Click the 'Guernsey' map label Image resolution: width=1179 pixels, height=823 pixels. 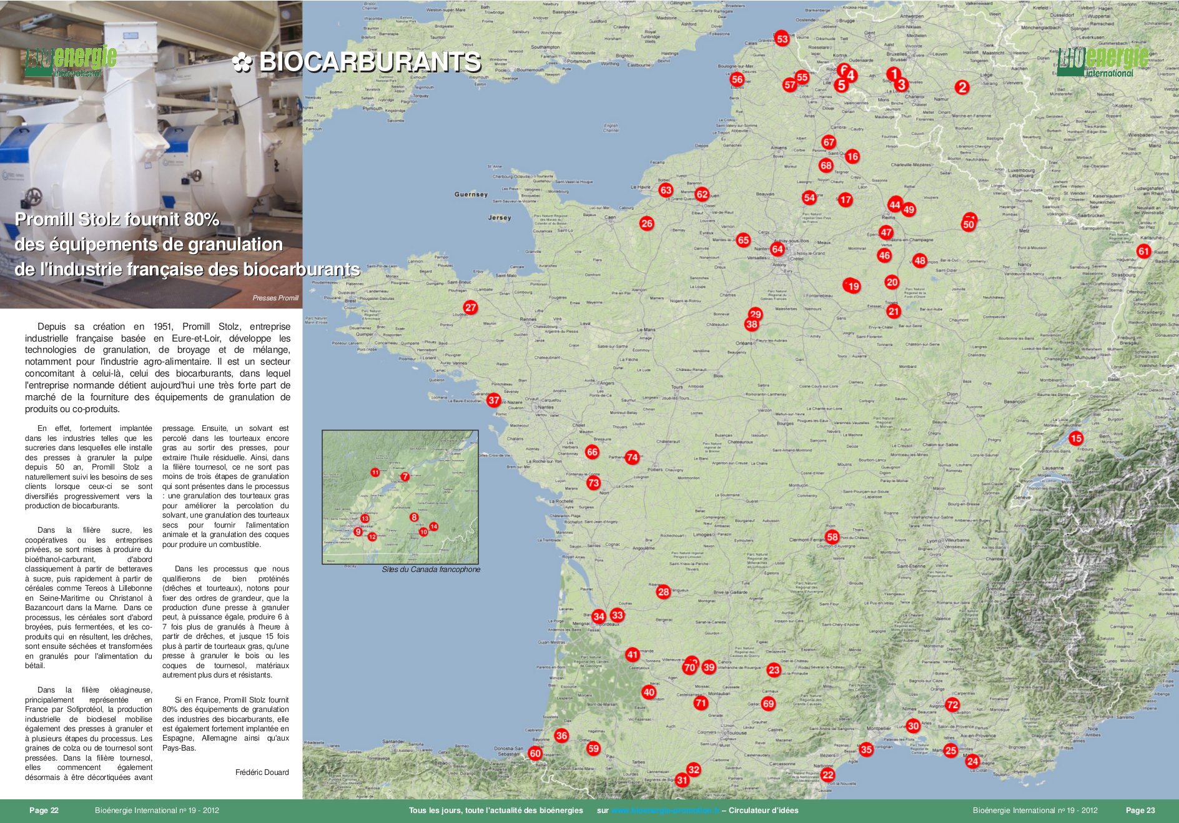(471, 194)
